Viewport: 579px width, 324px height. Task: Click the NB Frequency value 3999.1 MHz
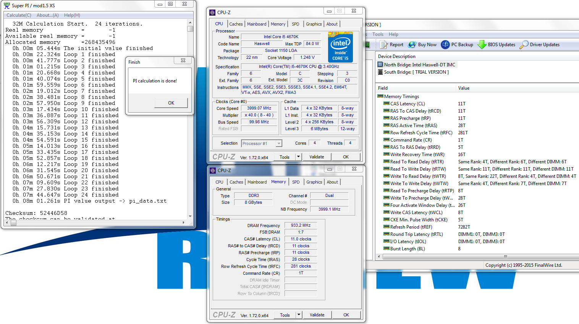329,209
